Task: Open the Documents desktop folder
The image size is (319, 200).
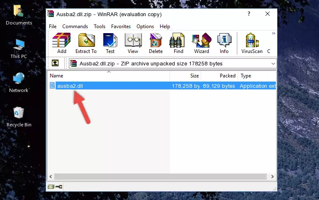Action: (19, 15)
